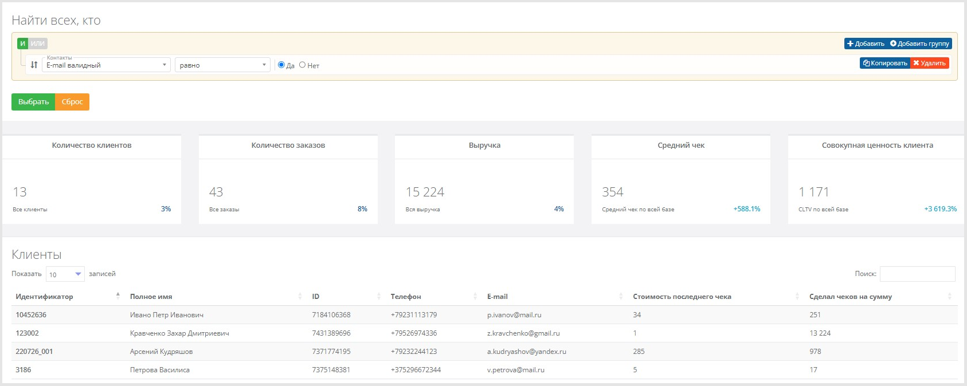Screen dimensions: 967x386
Task: Click the 8% orders percentage
Action: click(x=362, y=209)
